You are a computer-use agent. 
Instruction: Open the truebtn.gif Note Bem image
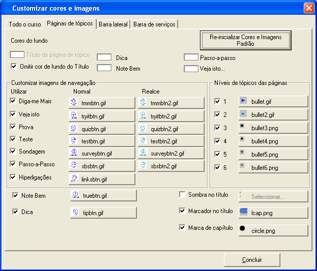(x=103, y=195)
